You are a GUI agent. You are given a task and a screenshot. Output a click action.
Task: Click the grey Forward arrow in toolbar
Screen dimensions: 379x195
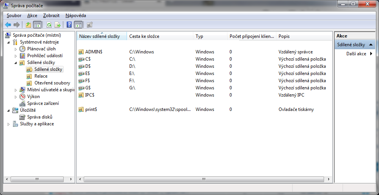16,25
